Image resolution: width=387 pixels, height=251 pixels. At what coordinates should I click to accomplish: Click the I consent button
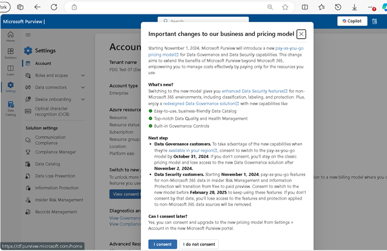(163, 244)
